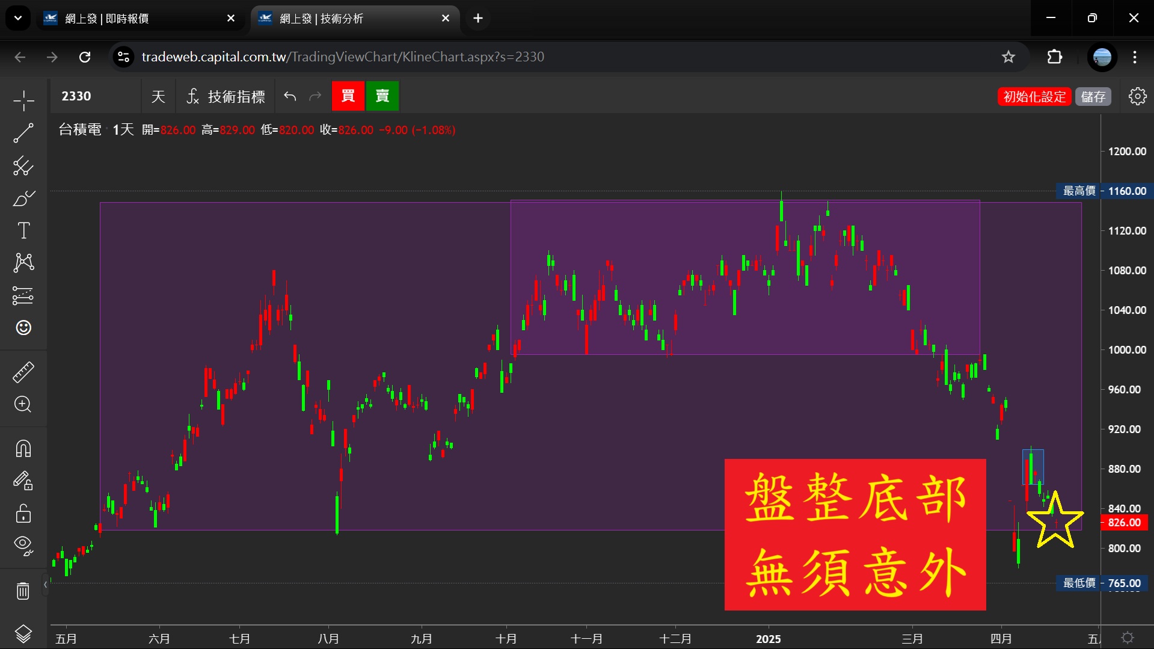Screen dimensions: 1154x649
Task: Select the trend line drawing tool
Action: 23,133
